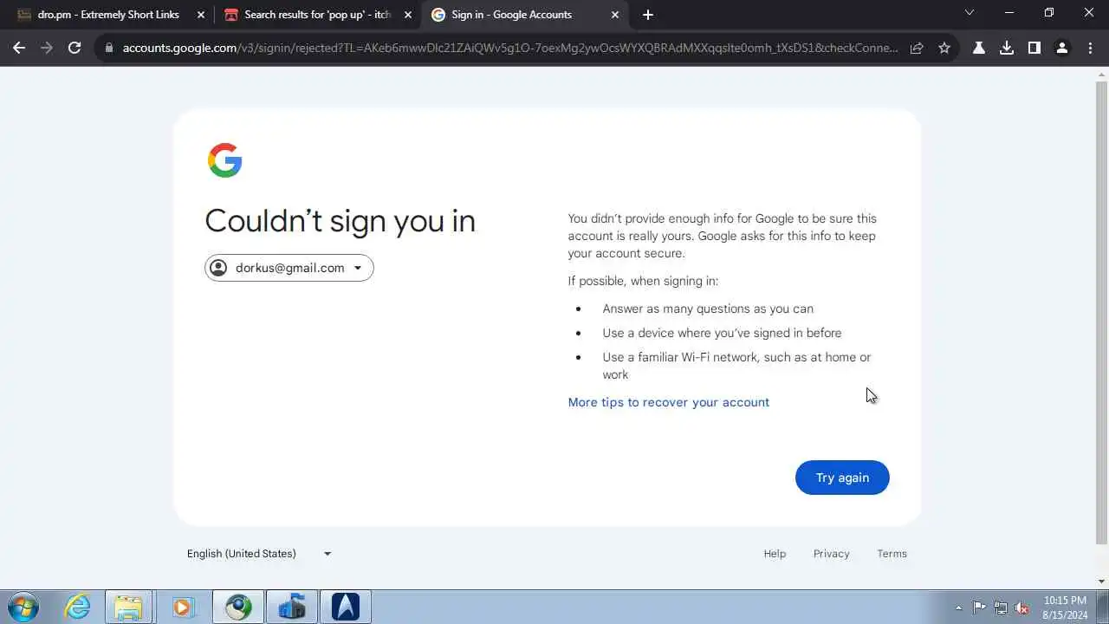
Task: Reload the current page
Action: [75, 48]
